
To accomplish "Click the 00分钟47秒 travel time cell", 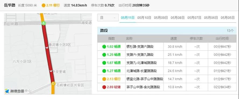I will [222, 47].
